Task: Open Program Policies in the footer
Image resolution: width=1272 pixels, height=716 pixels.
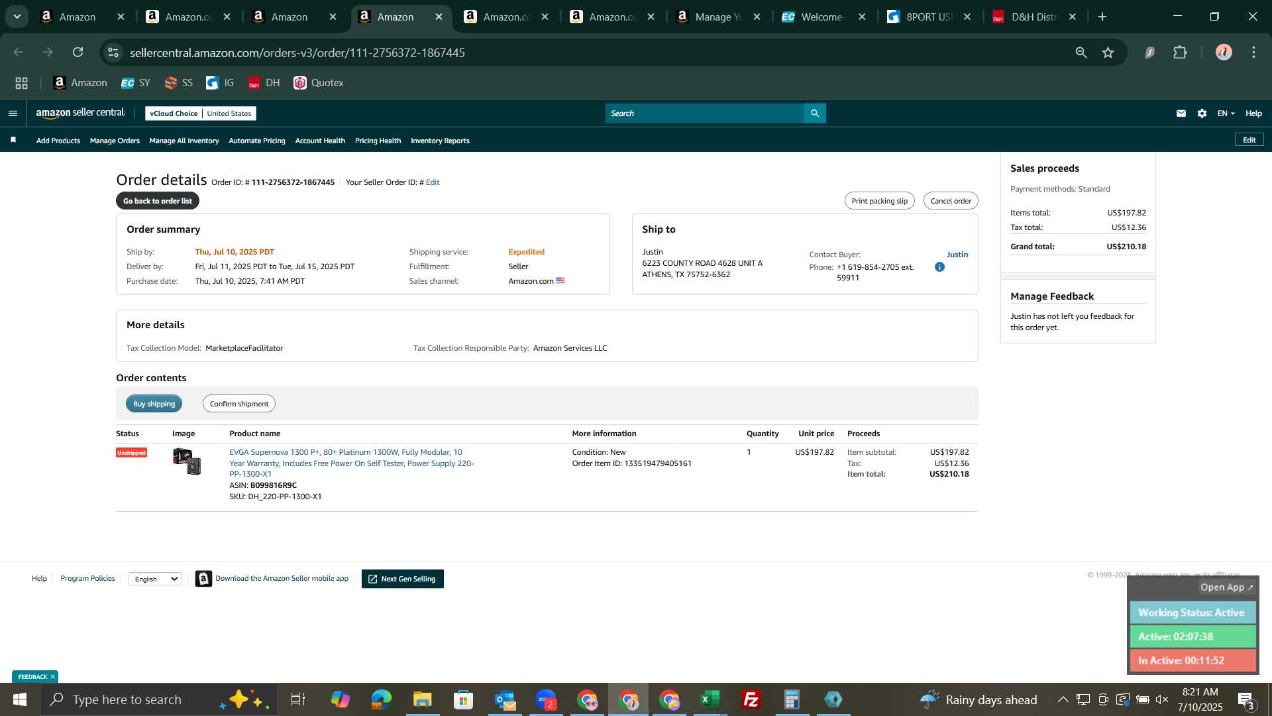Action: pyautogui.click(x=87, y=579)
